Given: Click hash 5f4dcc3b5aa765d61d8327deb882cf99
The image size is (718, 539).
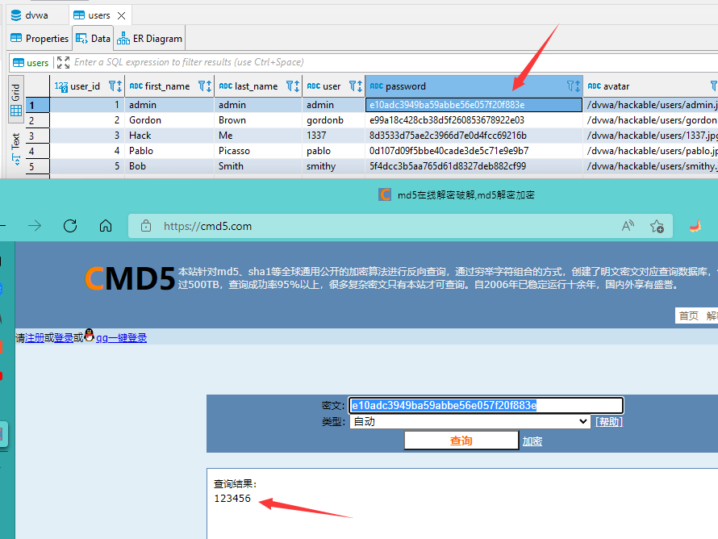Looking at the screenshot, I should point(474,166).
